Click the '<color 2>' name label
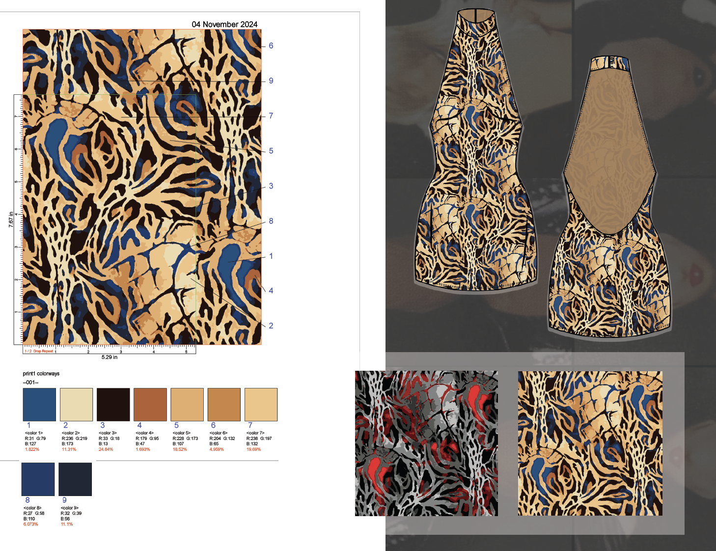 71,433
